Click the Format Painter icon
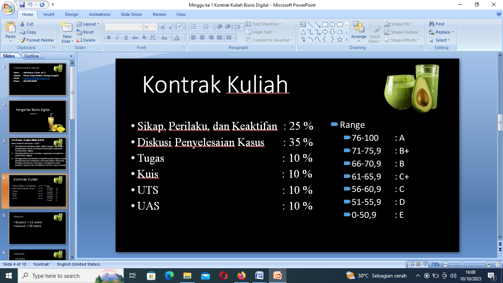Viewport: 503px width, 283px height. 23,40
